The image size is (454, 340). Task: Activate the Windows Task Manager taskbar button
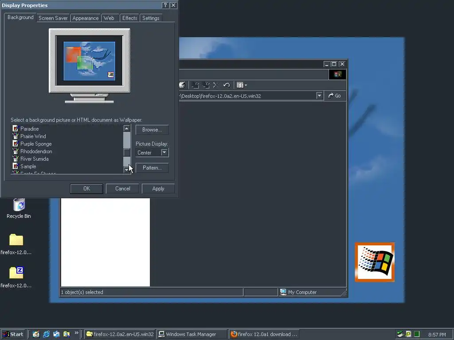pyautogui.click(x=192, y=334)
